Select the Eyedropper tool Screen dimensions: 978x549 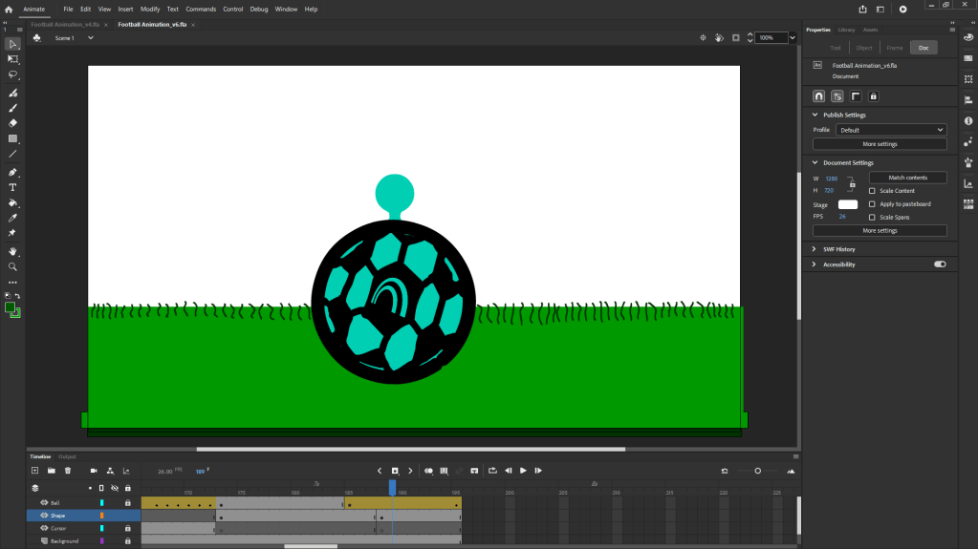point(13,219)
